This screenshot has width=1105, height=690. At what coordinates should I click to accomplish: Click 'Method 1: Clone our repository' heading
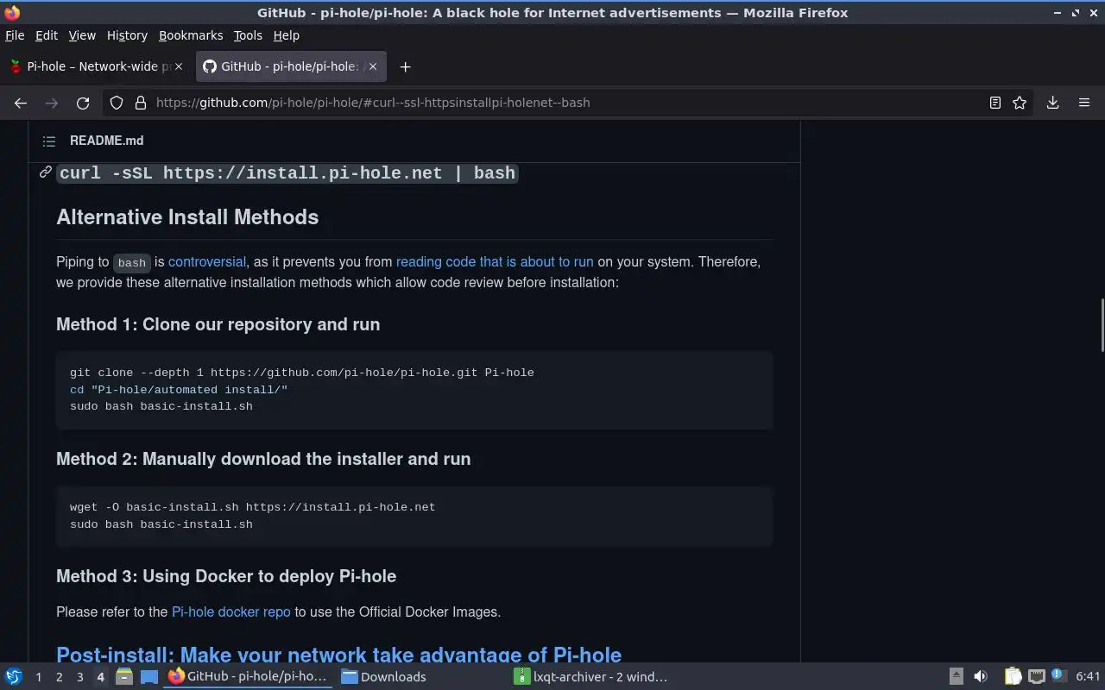218,324
